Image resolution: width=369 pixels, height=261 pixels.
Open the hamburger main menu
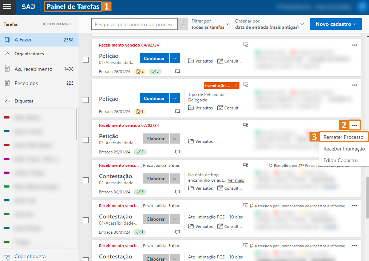8,7
